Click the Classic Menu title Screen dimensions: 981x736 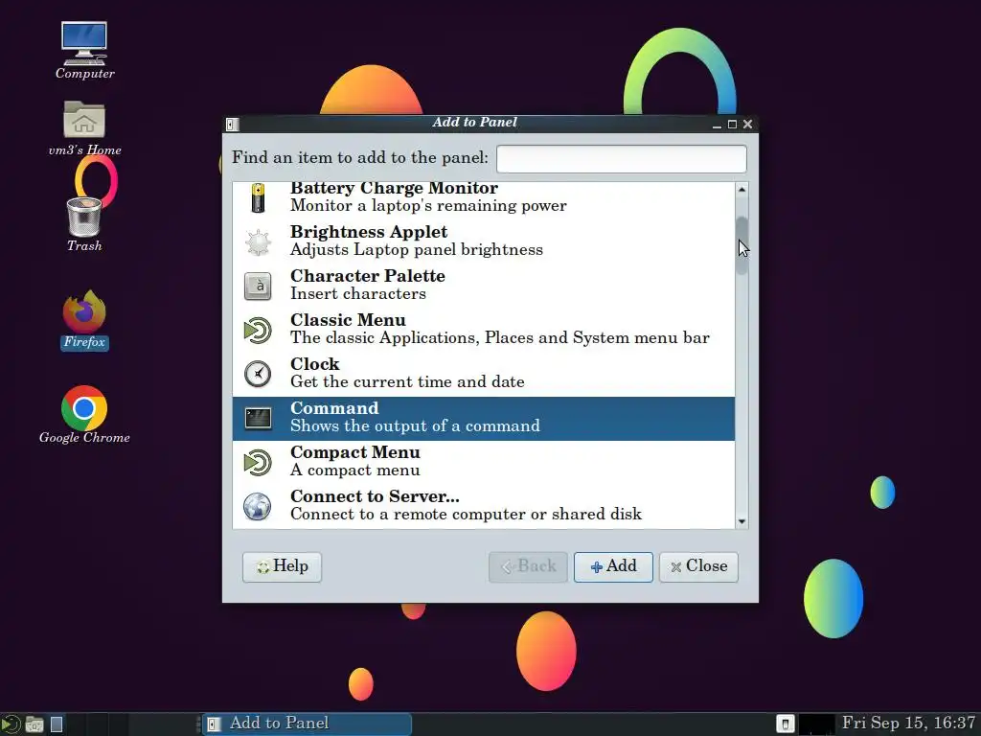(x=348, y=320)
